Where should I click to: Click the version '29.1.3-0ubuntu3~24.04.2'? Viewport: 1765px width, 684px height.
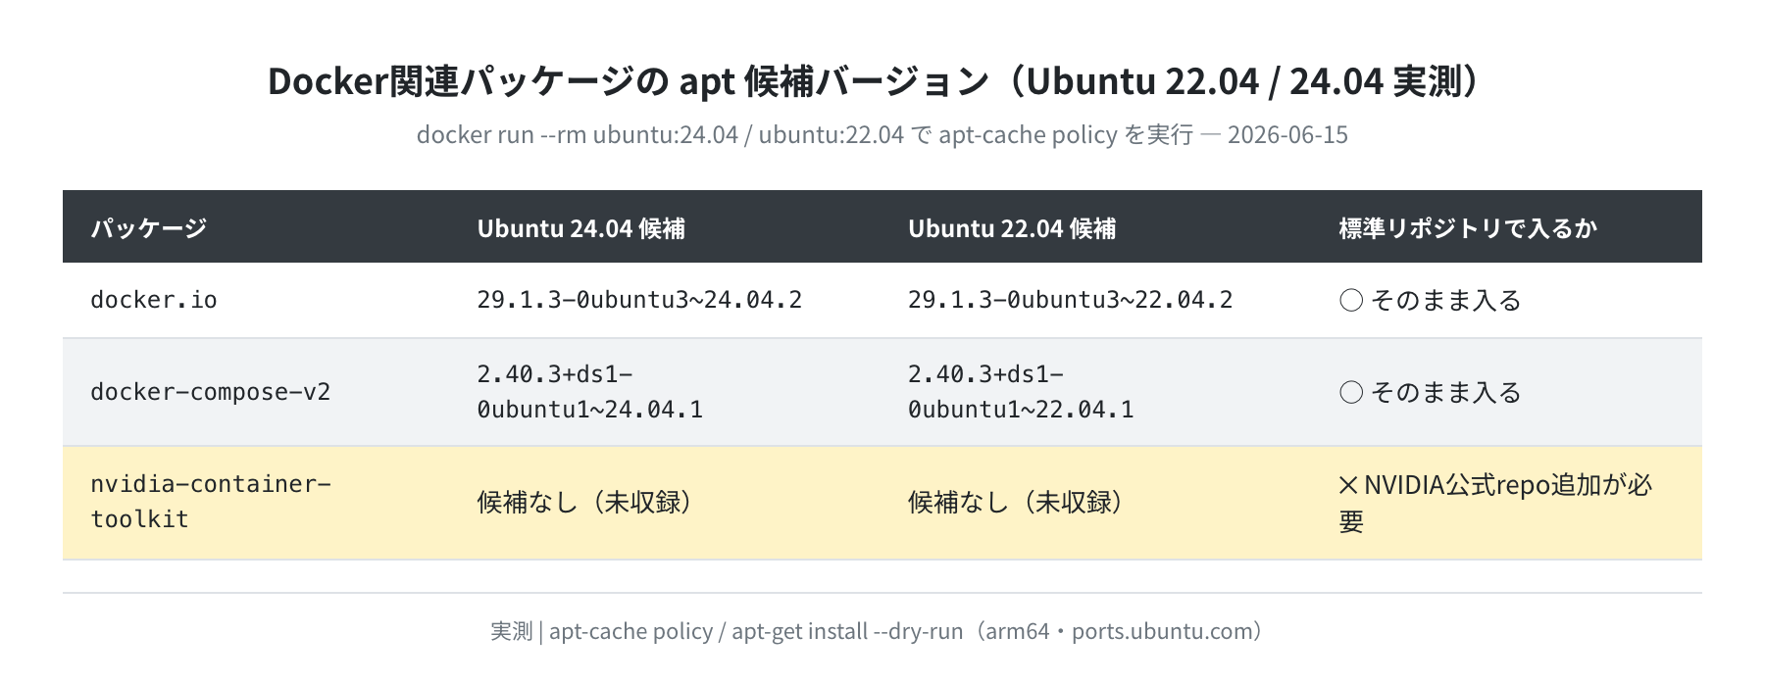click(x=639, y=300)
